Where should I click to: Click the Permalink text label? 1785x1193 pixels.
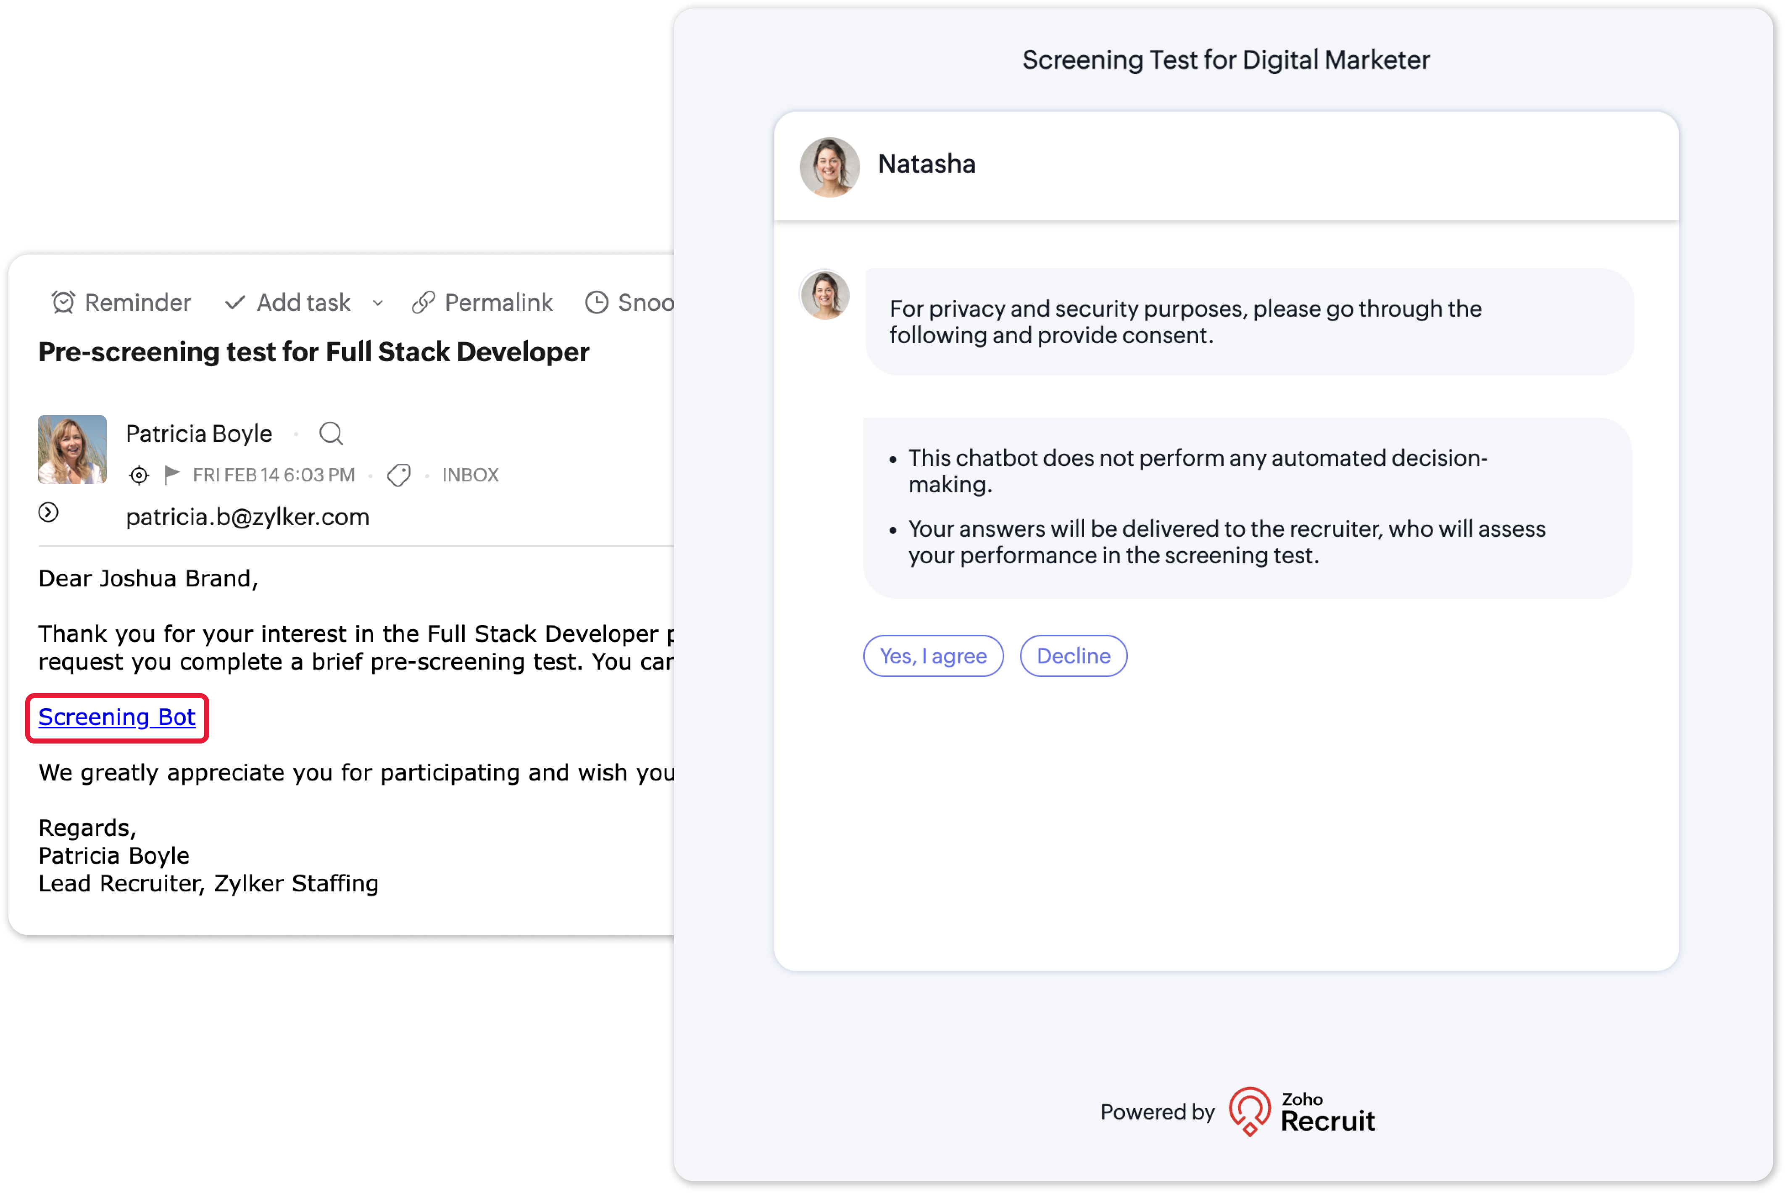click(x=498, y=303)
